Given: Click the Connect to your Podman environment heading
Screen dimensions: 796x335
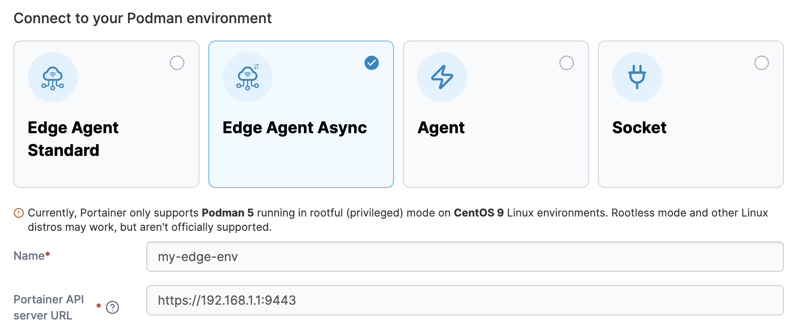Looking at the screenshot, I should [x=142, y=18].
